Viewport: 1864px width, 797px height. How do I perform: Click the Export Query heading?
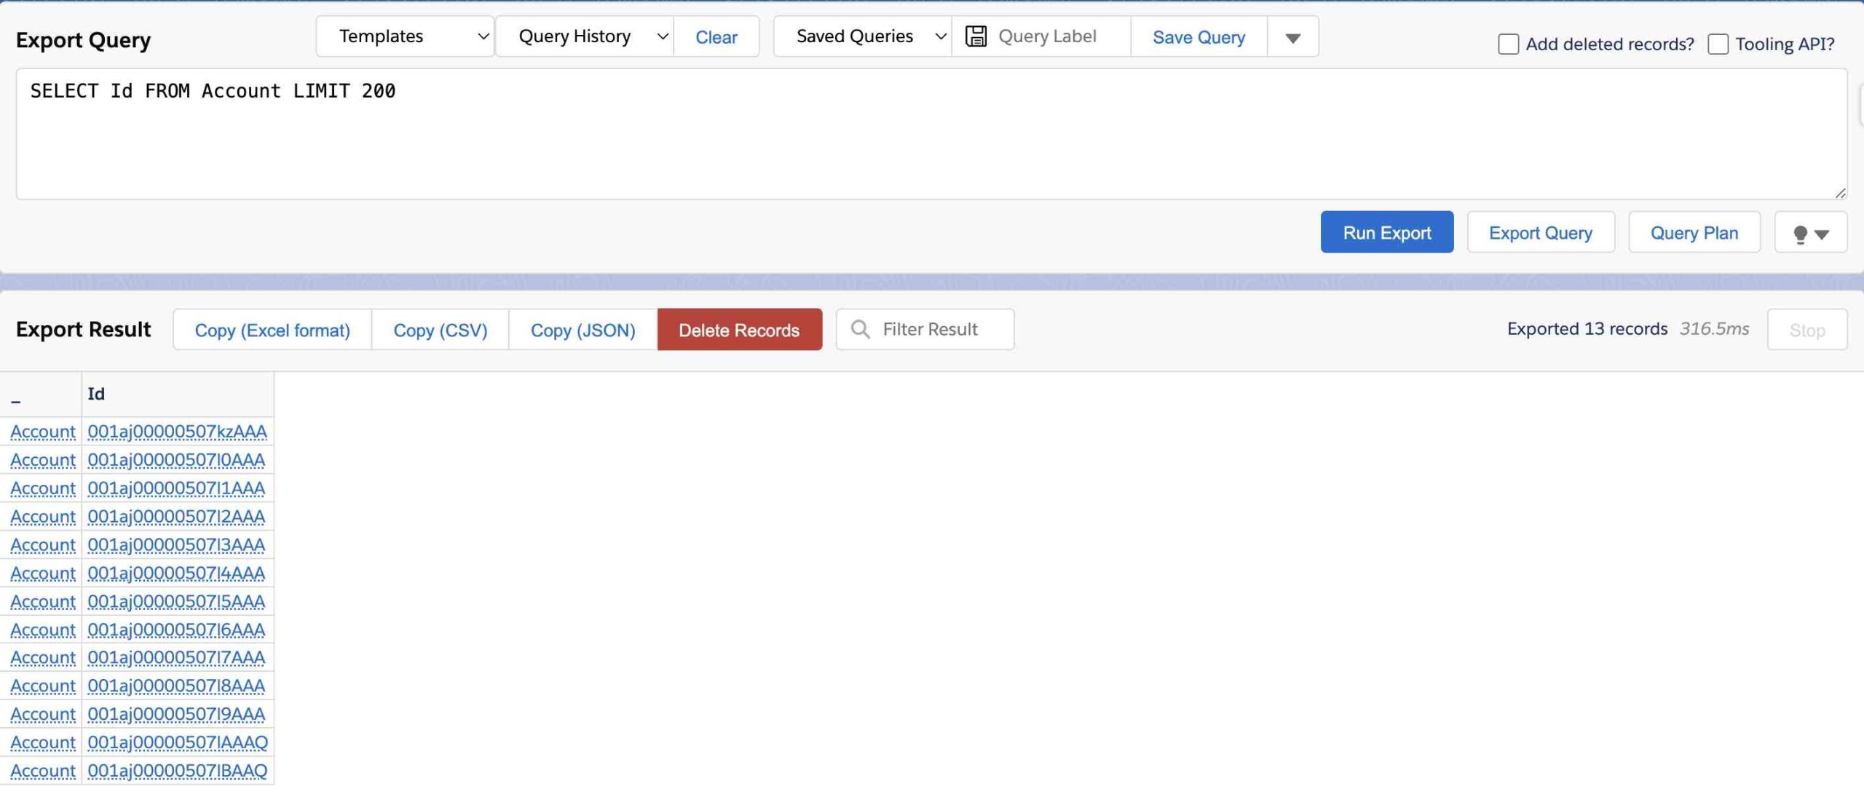pos(83,40)
